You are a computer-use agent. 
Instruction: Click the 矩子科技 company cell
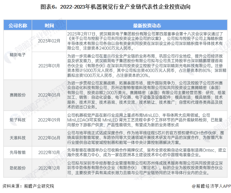coord(18,120)
